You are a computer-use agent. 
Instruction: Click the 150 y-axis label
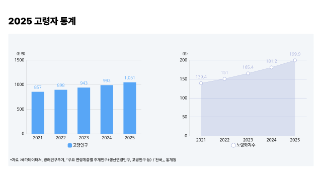click(x=184, y=79)
